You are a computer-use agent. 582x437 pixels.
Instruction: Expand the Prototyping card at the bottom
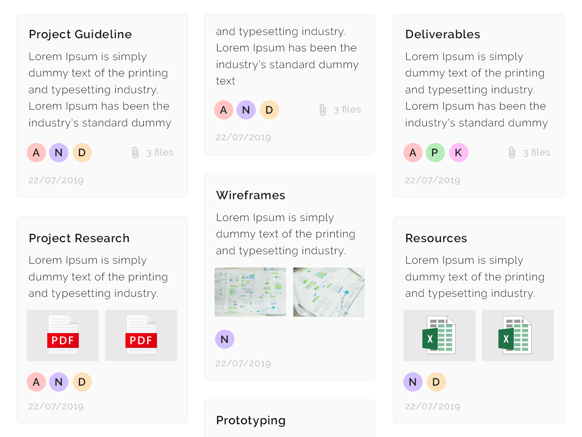click(x=251, y=421)
